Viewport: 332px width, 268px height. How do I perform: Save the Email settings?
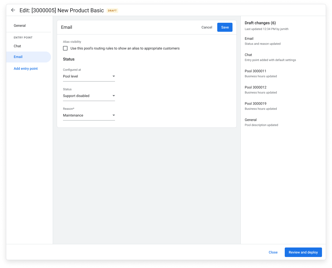[225, 27]
